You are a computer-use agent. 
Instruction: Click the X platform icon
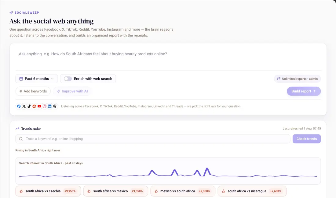(24, 106)
